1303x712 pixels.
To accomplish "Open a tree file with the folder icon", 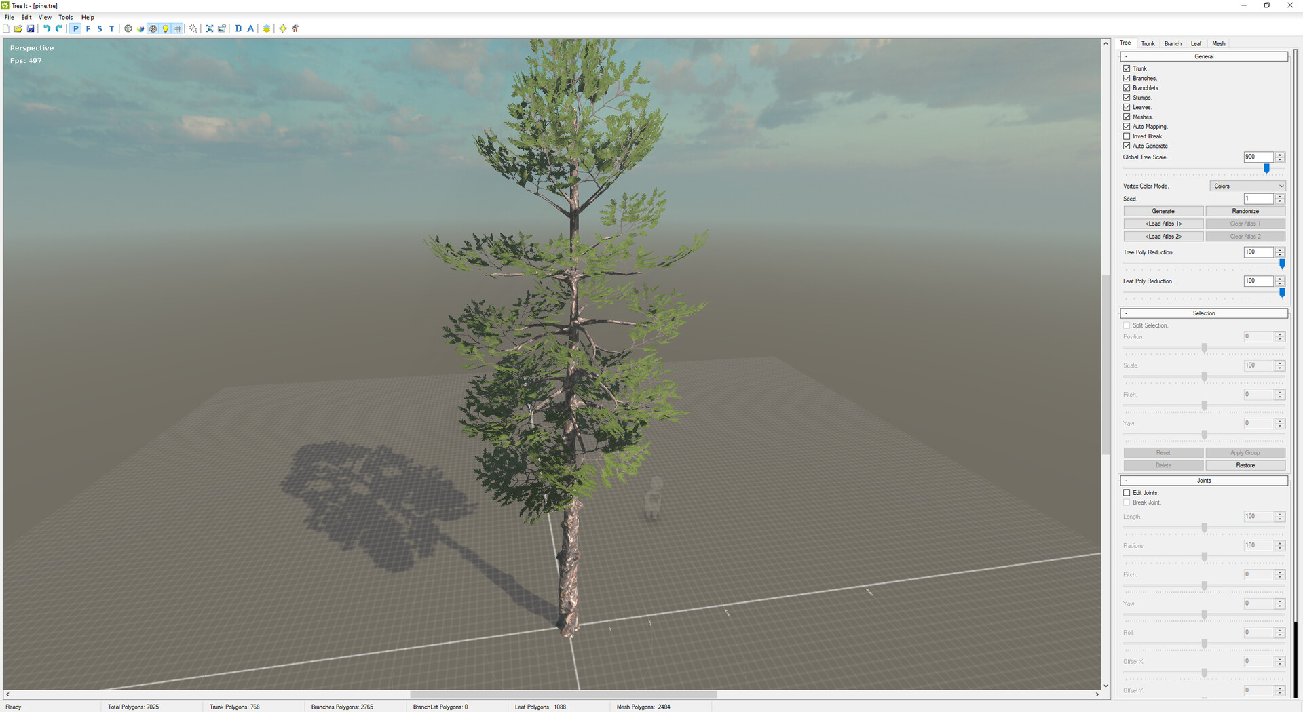I will coord(18,28).
